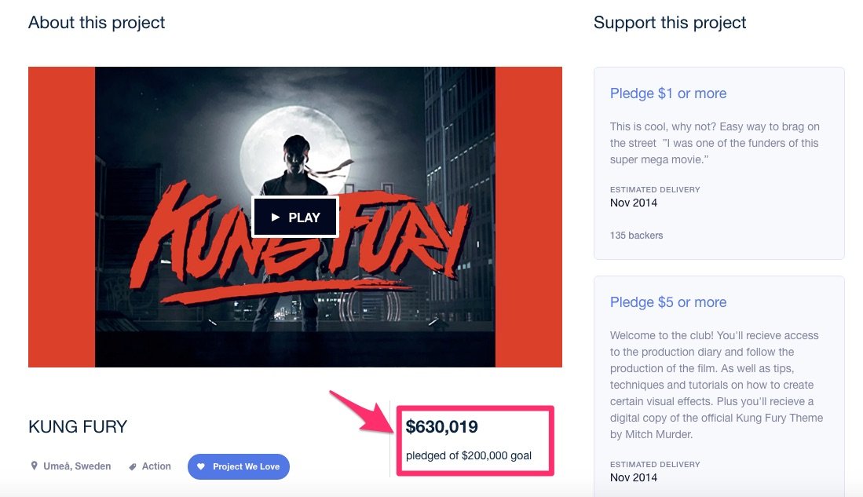The width and height of the screenshot is (863, 497).
Task: Click the Project We Love badge
Action: click(238, 466)
